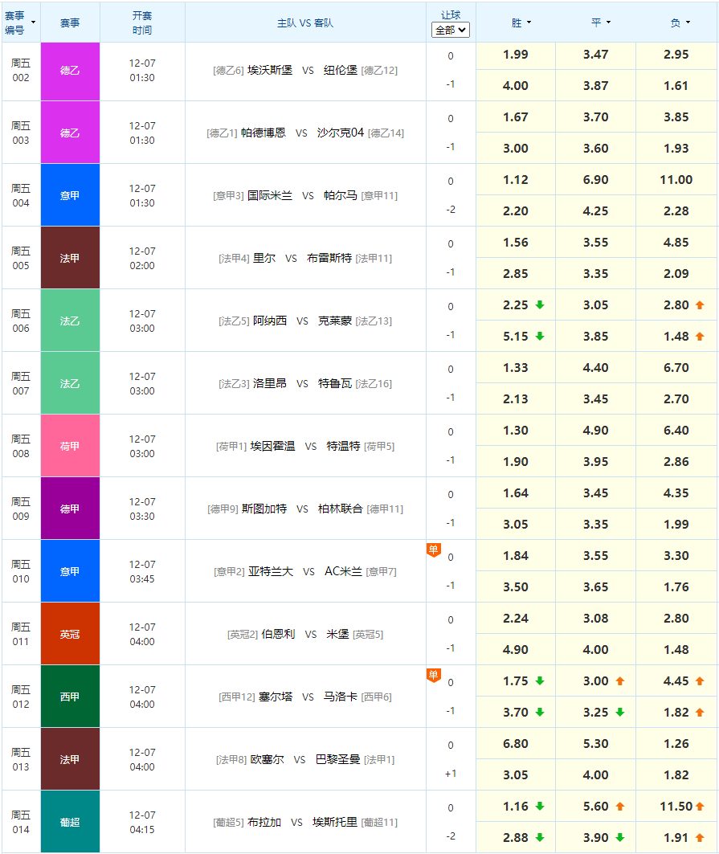
Task: Select the 德乙 league tag for match 002
Action: [70, 72]
